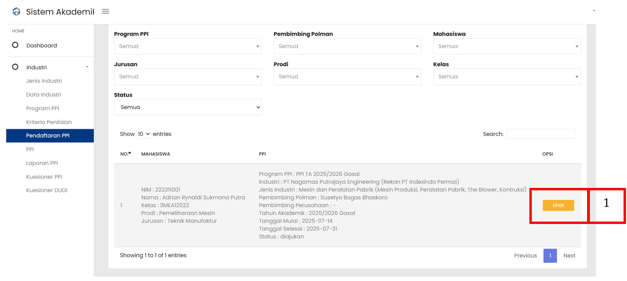
Task: Go to Laporan PPI menu item
Action: tap(42, 163)
